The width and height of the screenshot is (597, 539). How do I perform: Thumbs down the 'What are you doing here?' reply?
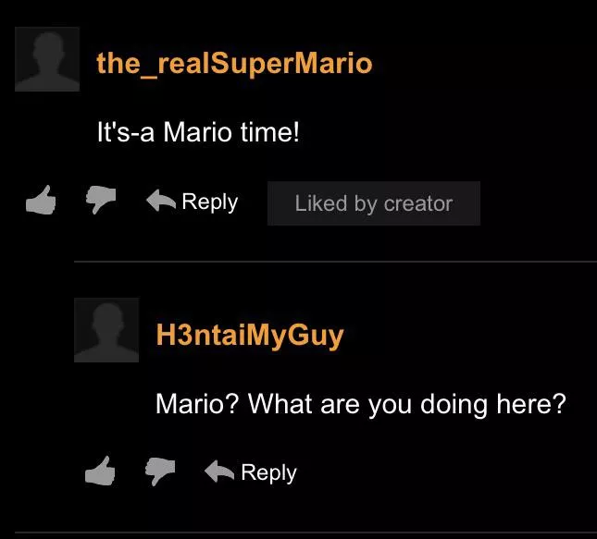tap(160, 472)
